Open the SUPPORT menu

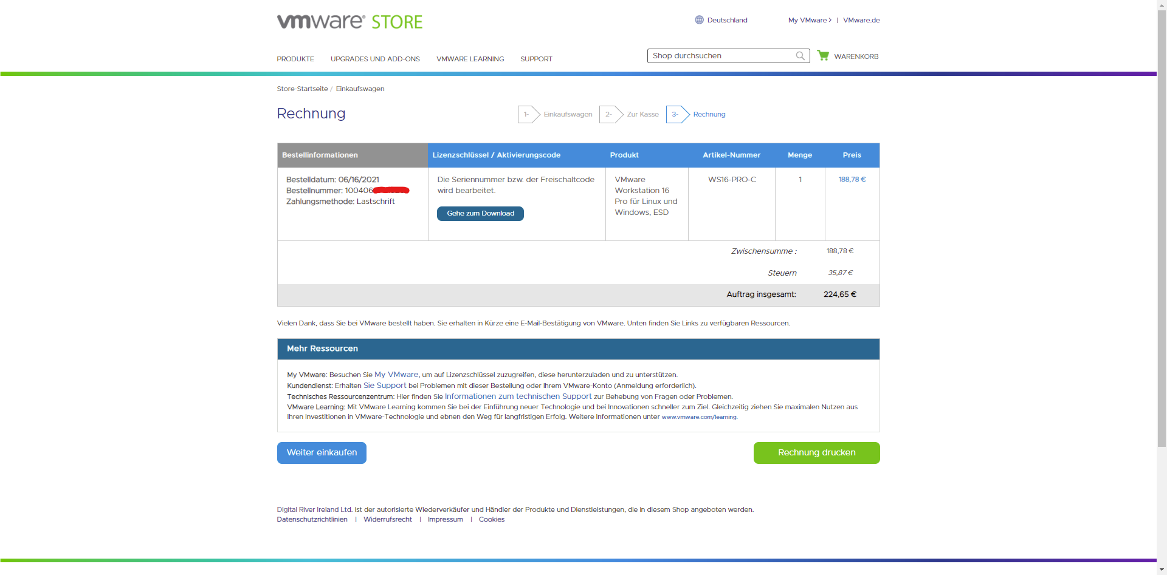(536, 59)
